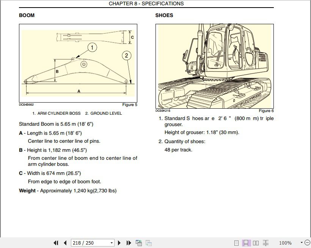Click the 'Figure 6' caption
This screenshot has width=311, height=248.
tap(266, 111)
